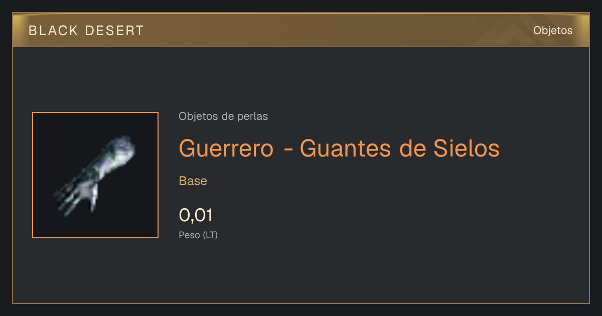Click the 0,01 weight value
Viewport: 602px width, 316px height.
(196, 215)
